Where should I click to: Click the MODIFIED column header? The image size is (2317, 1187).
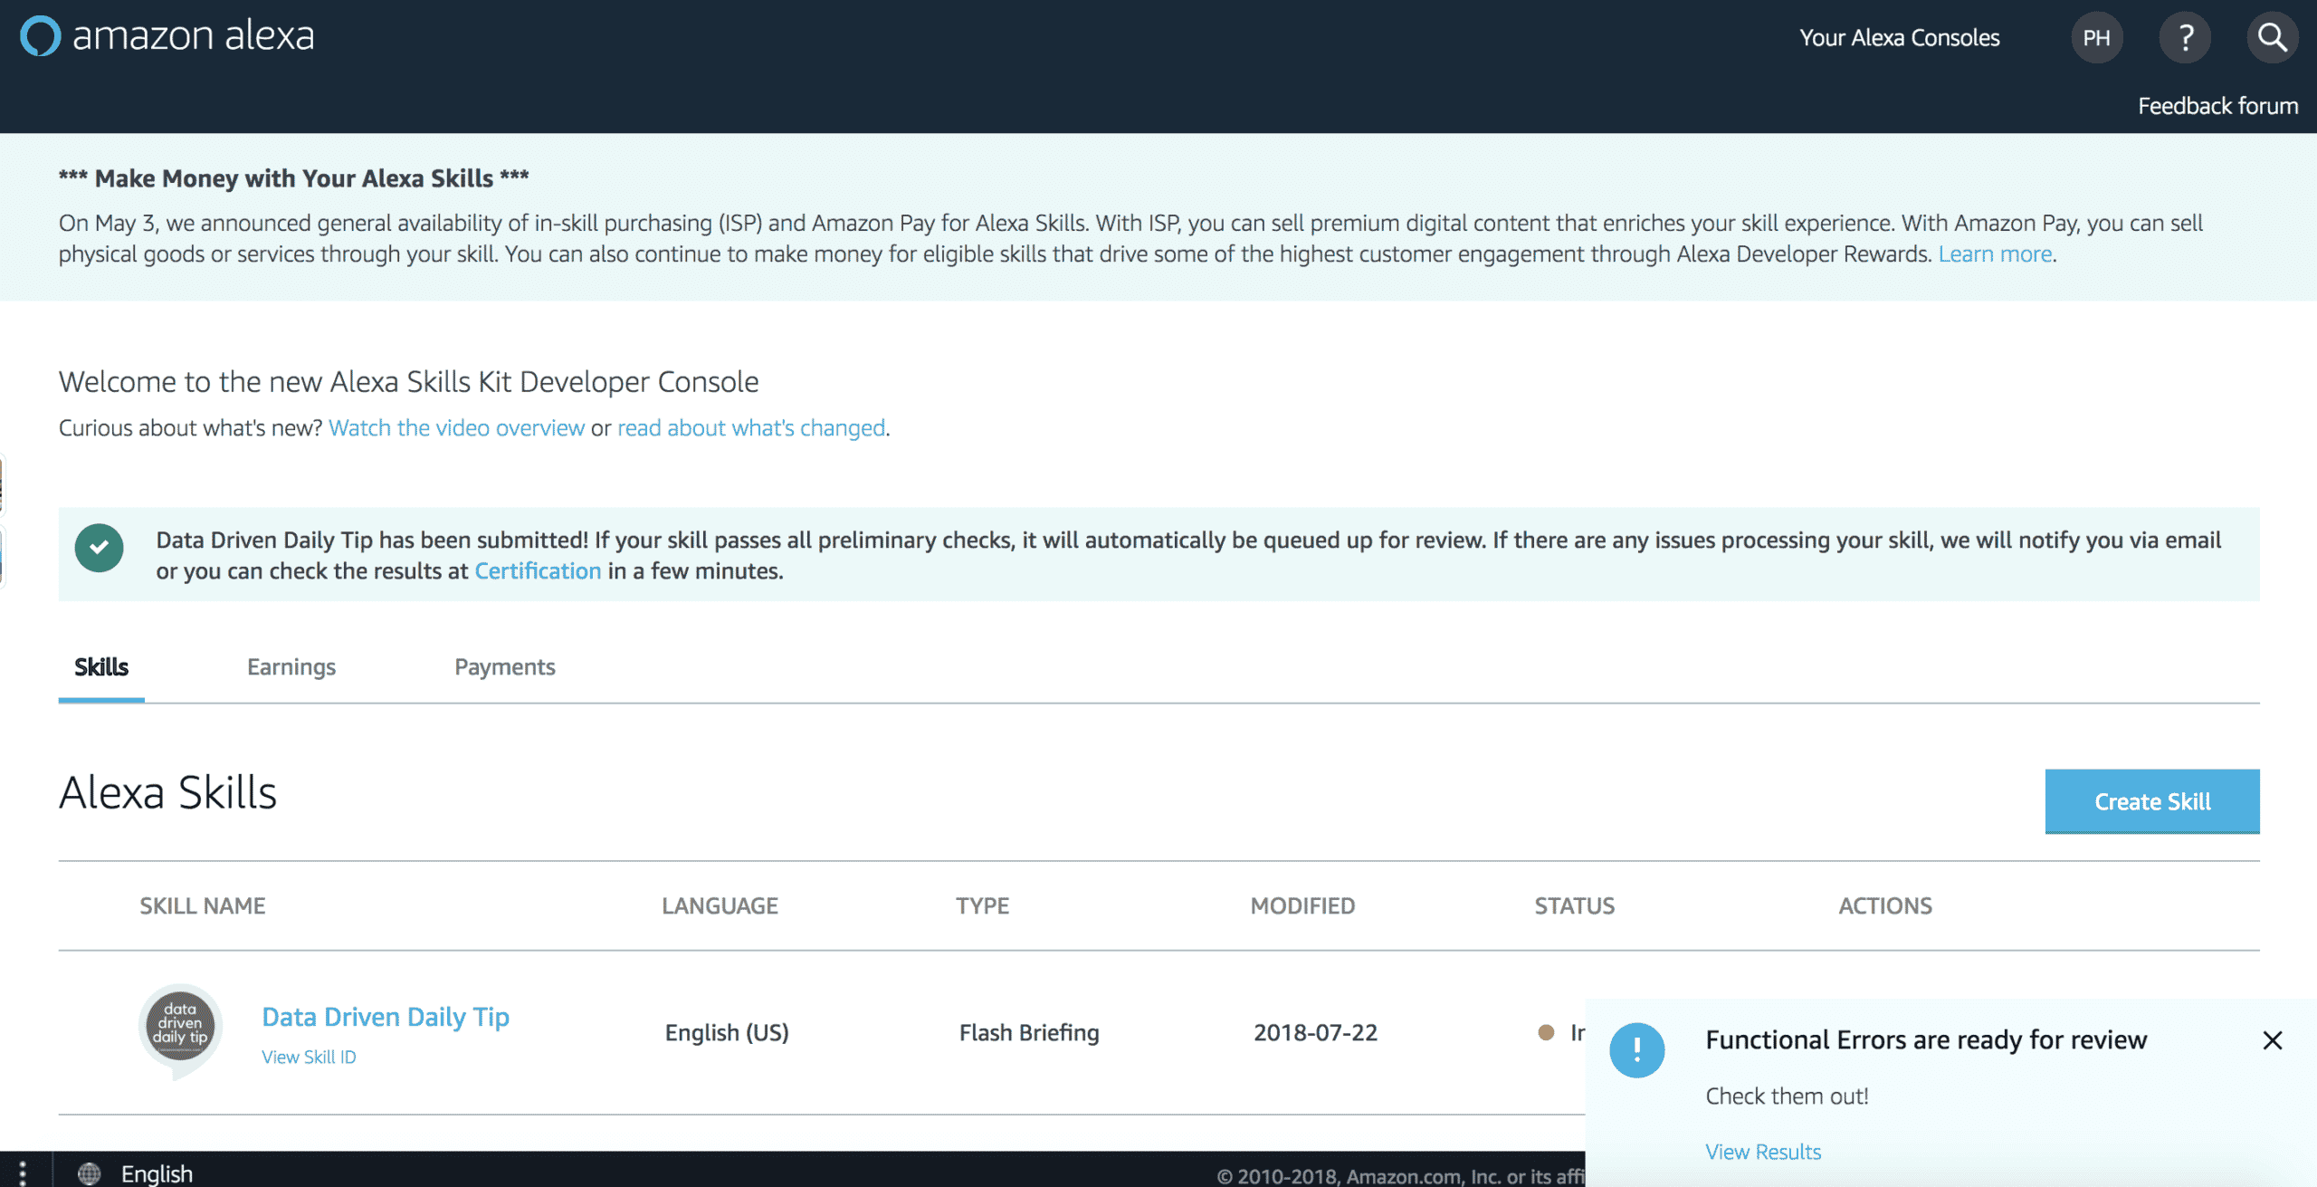pyautogui.click(x=1302, y=906)
